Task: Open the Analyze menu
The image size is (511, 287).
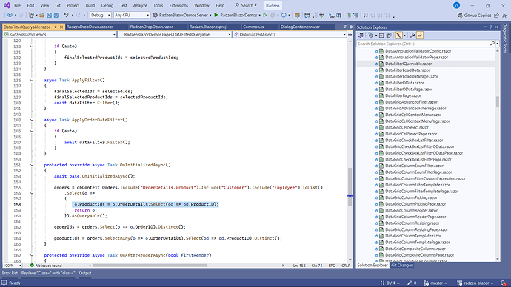Action: coord(139,5)
